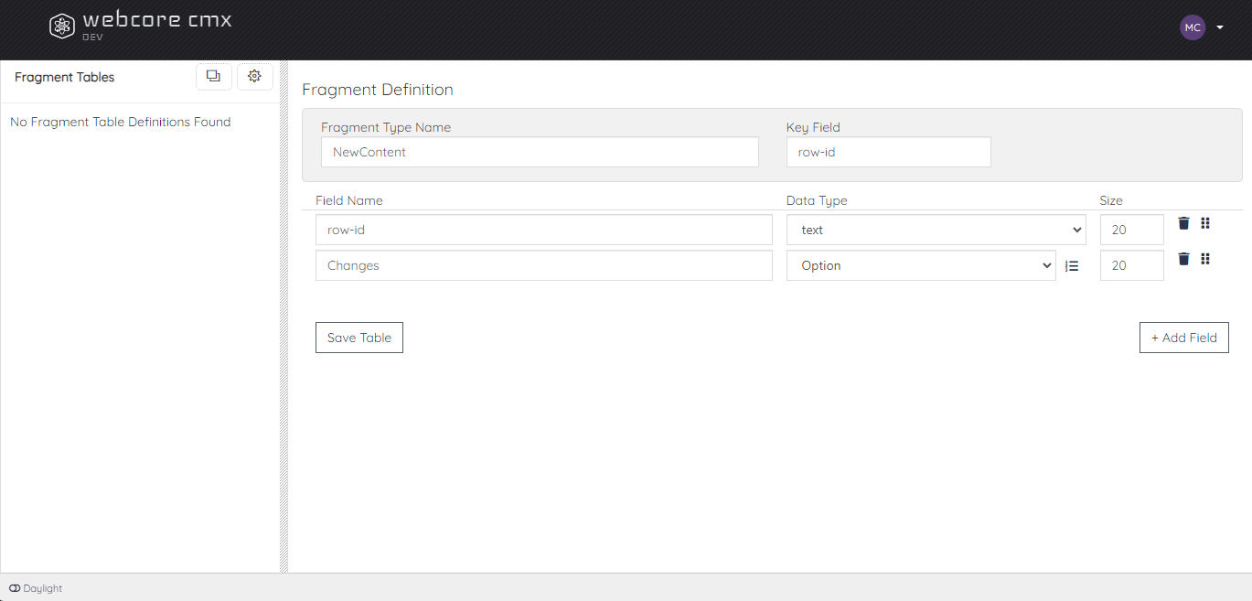Grab the drag handle for Changes field
This screenshot has width=1252, height=601.
pos(1205,259)
